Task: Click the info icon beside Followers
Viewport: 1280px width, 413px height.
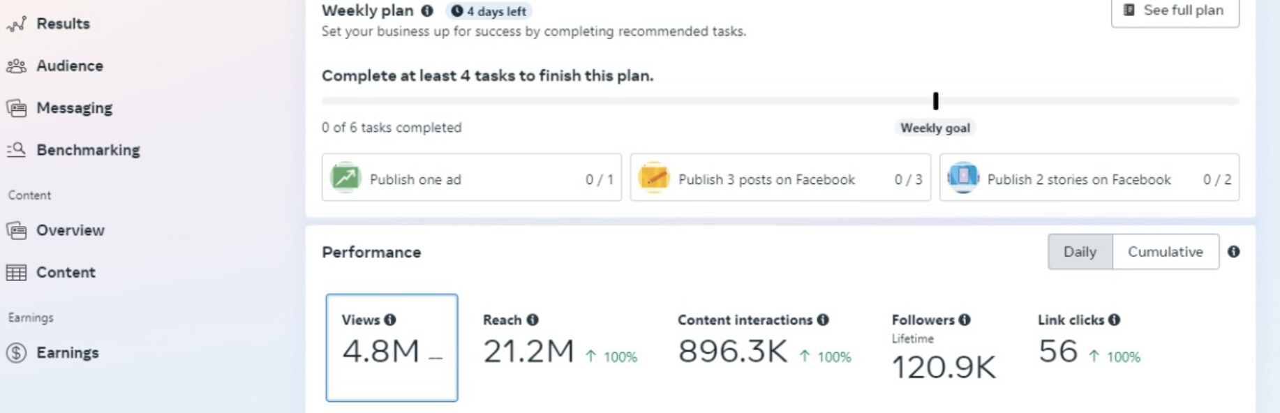Action: (965, 320)
